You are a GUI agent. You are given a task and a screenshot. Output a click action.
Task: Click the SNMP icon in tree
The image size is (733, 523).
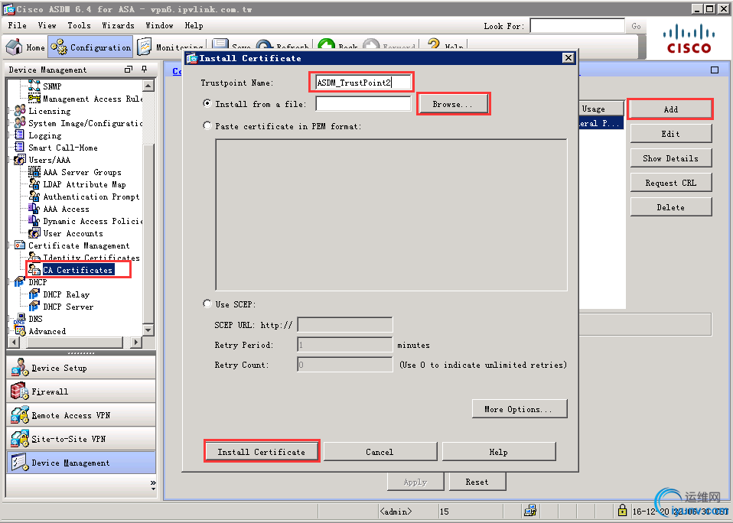(34, 86)
